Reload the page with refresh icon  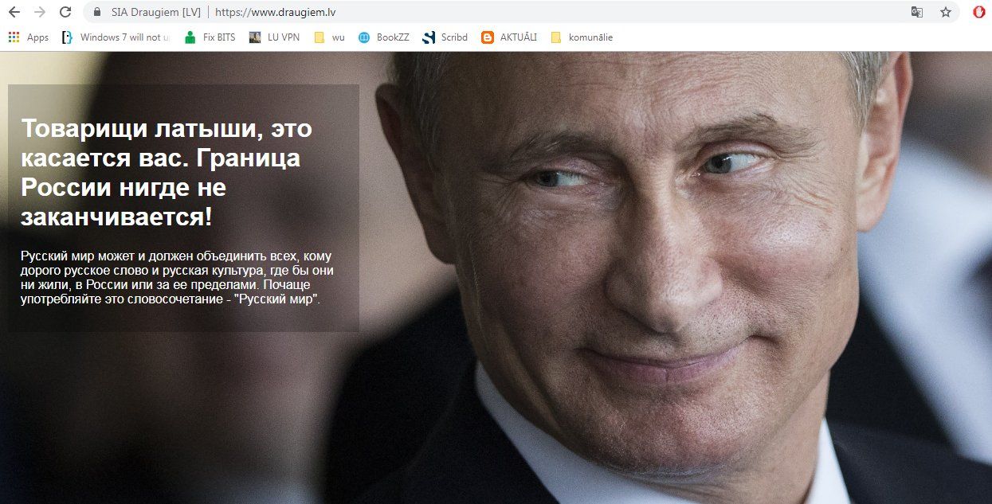coord(65,12)
